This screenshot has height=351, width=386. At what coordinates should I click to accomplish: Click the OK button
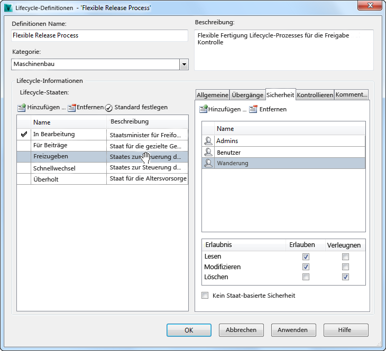pos(189,330)
